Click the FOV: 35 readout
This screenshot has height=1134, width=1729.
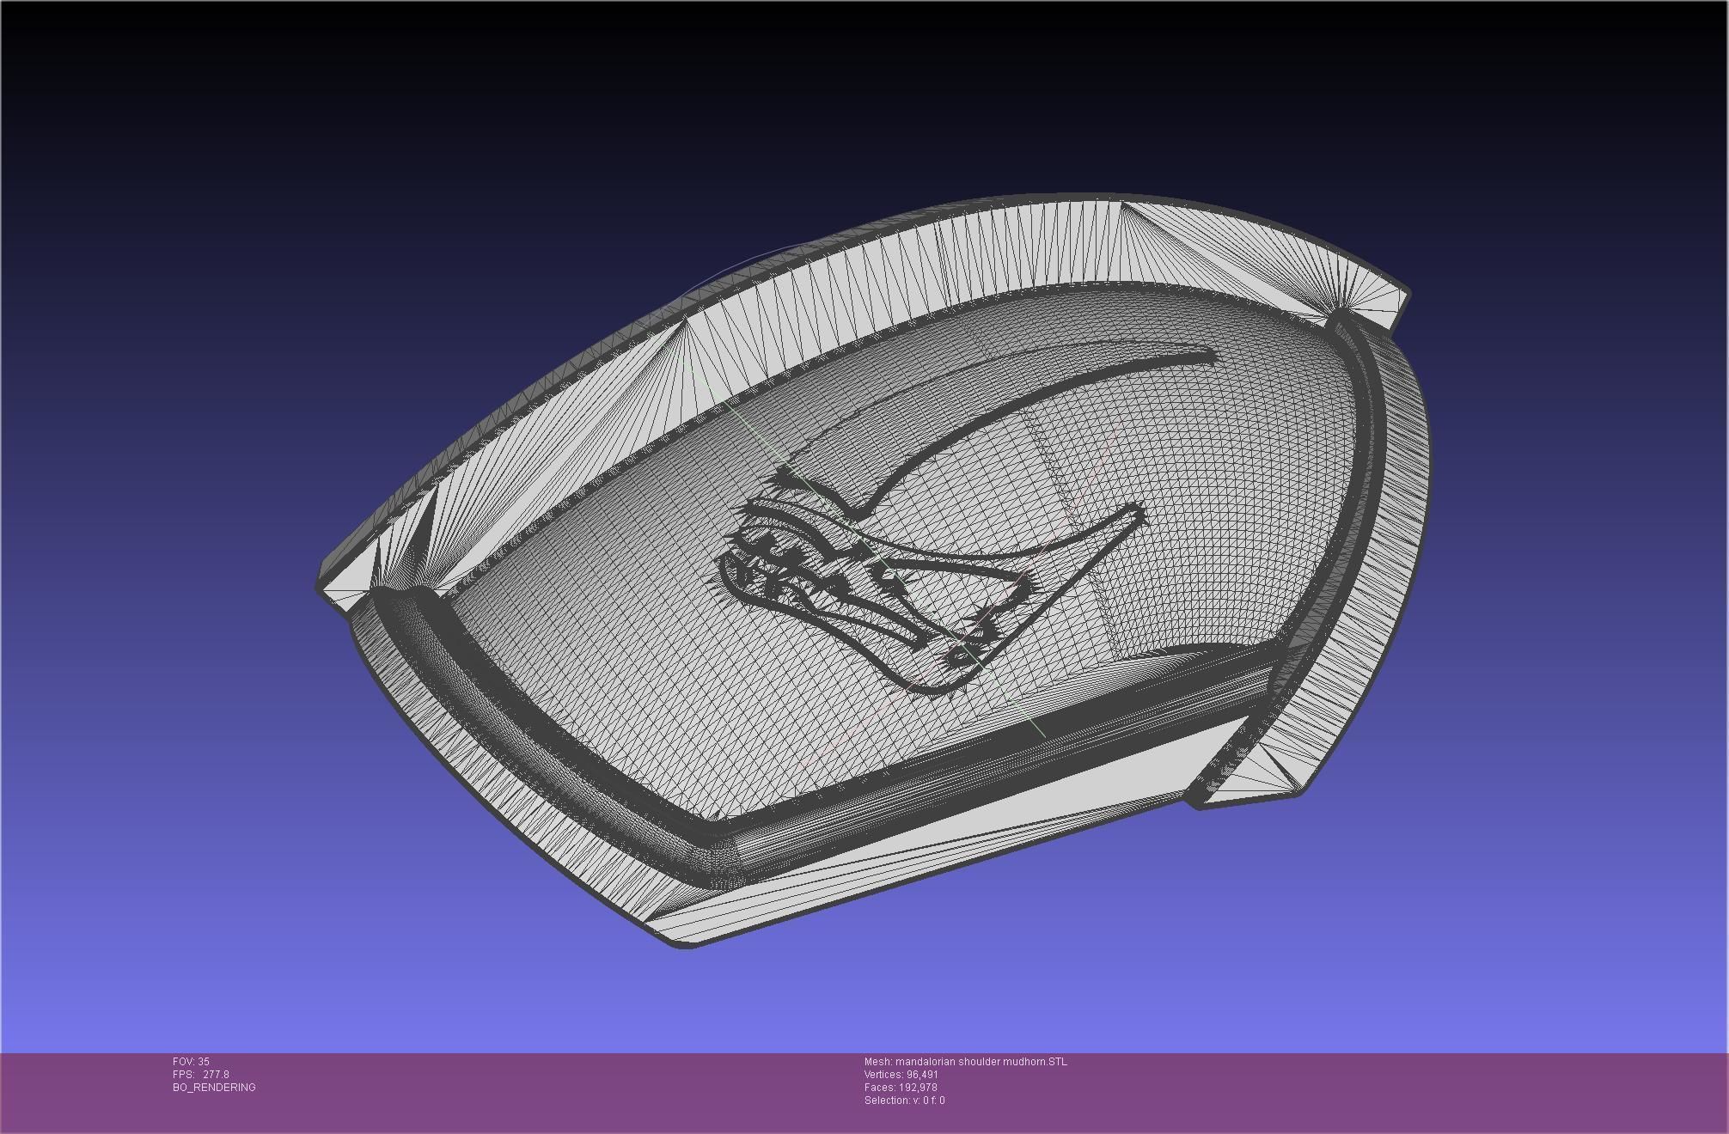[191, 1062]
